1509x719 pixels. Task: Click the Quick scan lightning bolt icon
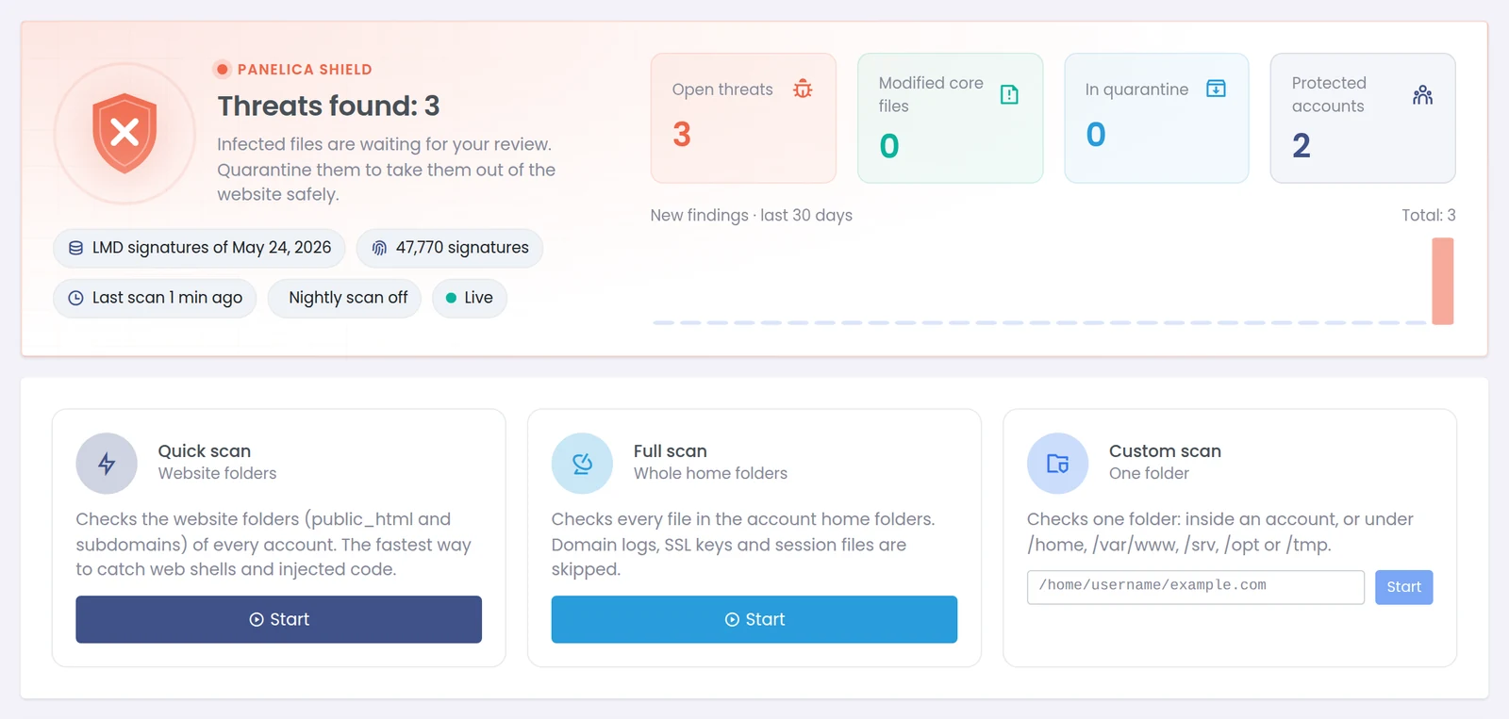[107, 464]
